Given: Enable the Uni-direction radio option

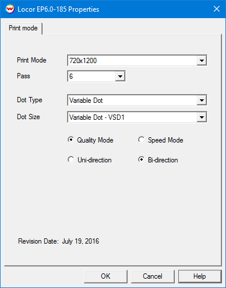Looking at the screenshot, I should click(71, 159).
